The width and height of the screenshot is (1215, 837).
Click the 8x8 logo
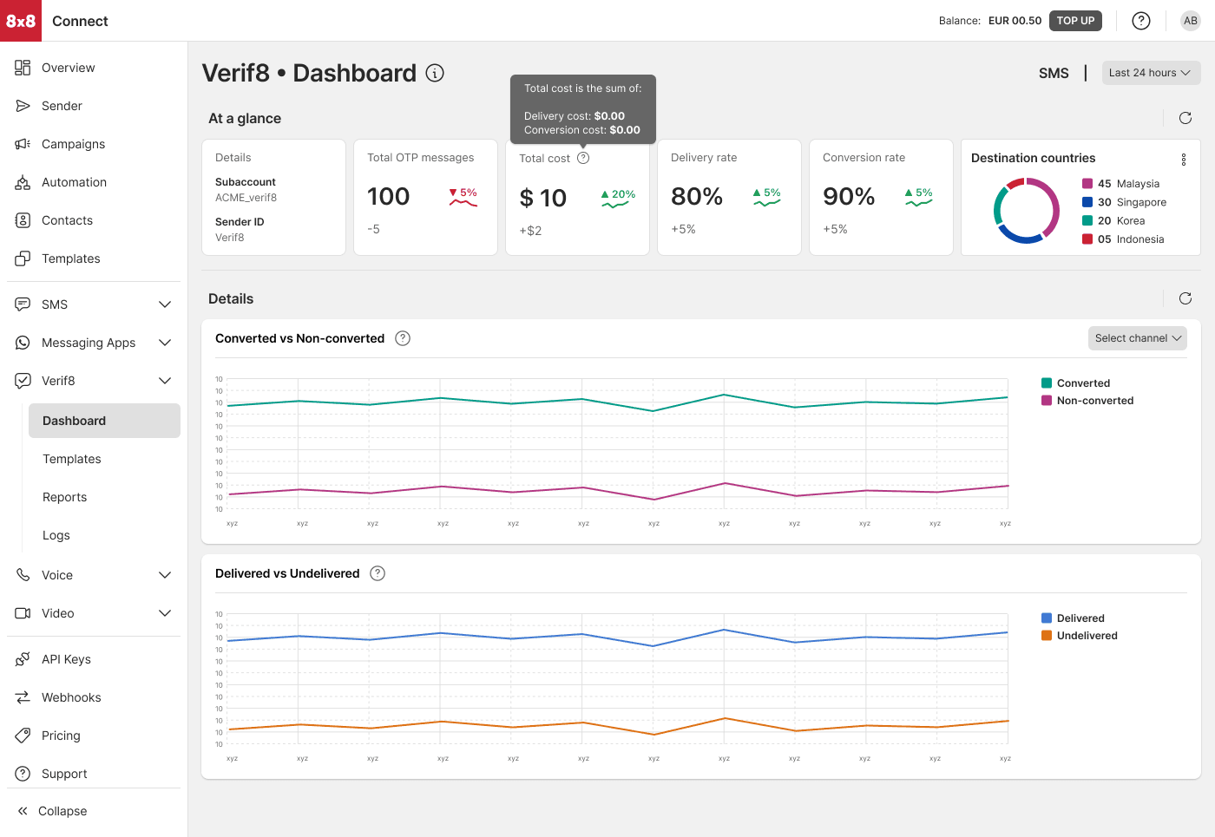[x=21, y=21]
